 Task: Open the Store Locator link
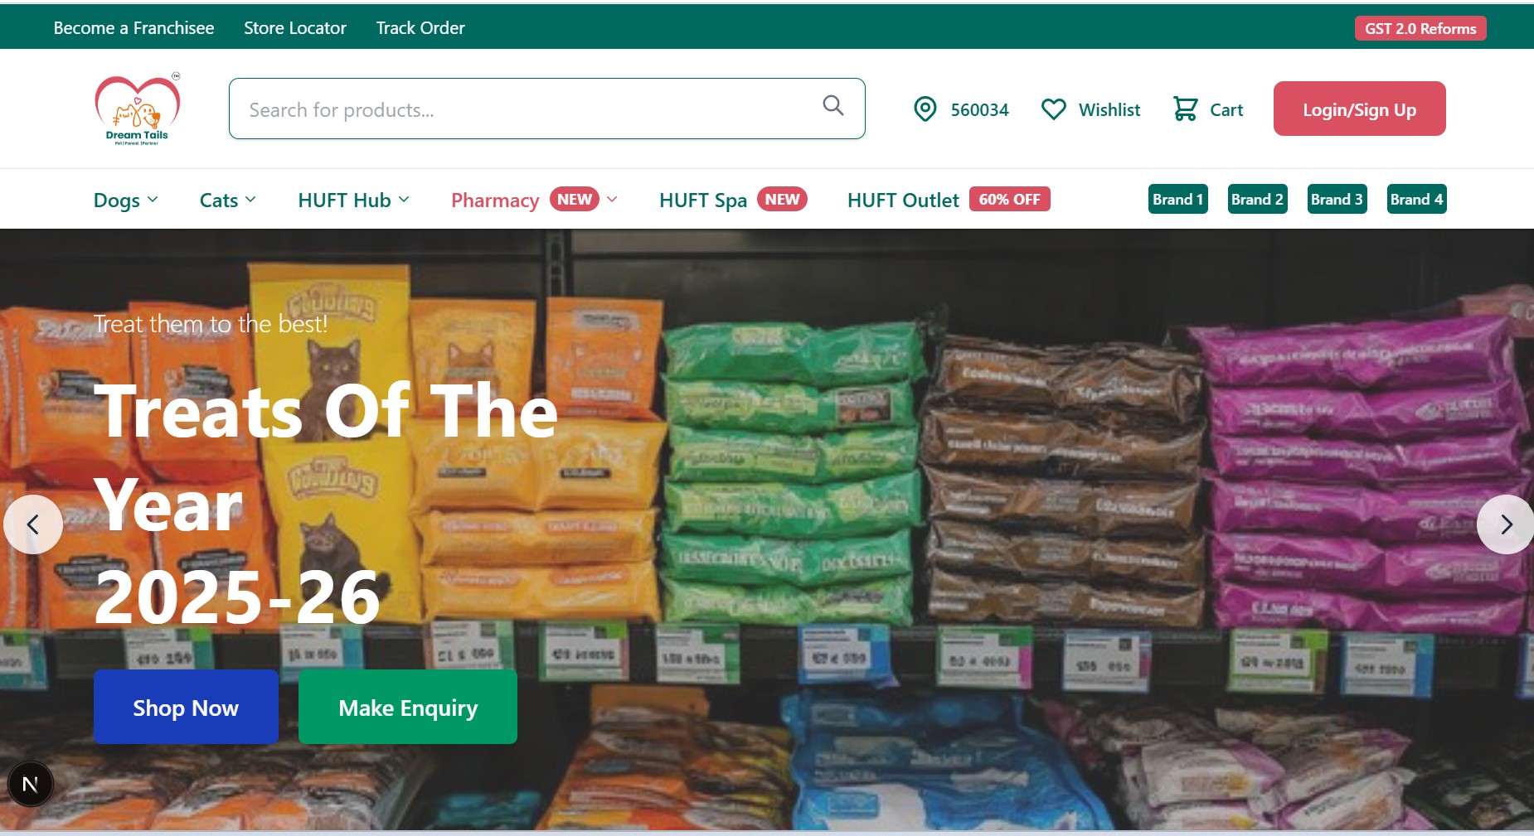[x=295, y=28]
